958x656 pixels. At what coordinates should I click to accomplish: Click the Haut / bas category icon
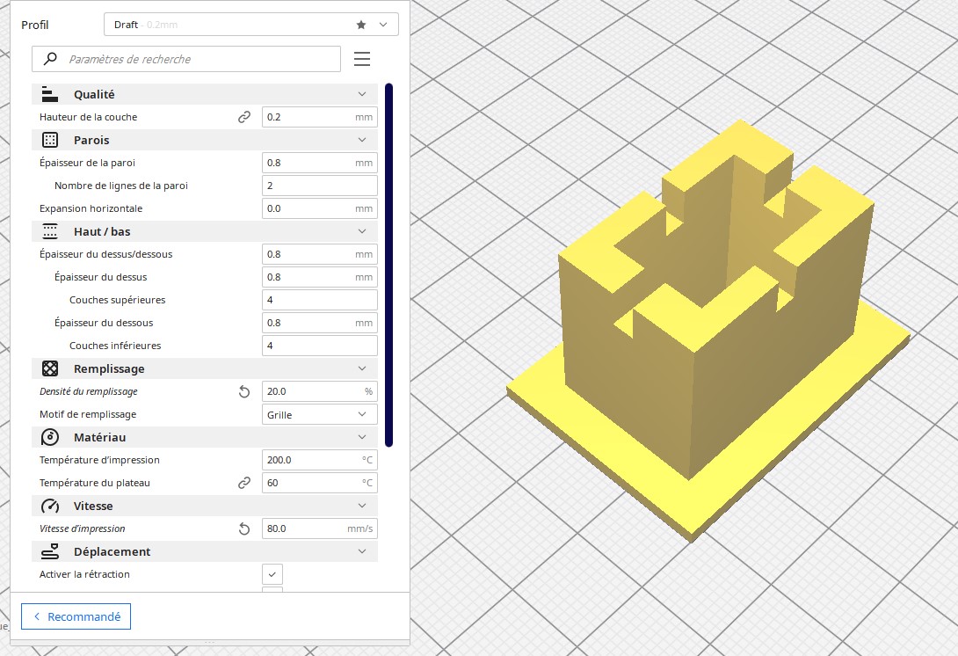49,231
